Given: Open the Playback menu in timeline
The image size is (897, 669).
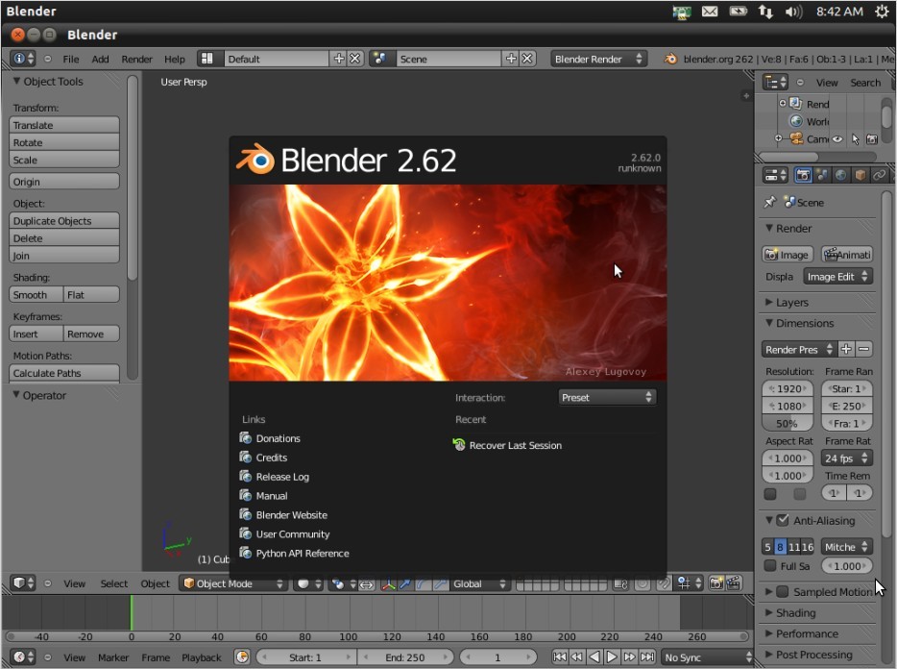Looking at the screenshot, I should click(202, 657).
